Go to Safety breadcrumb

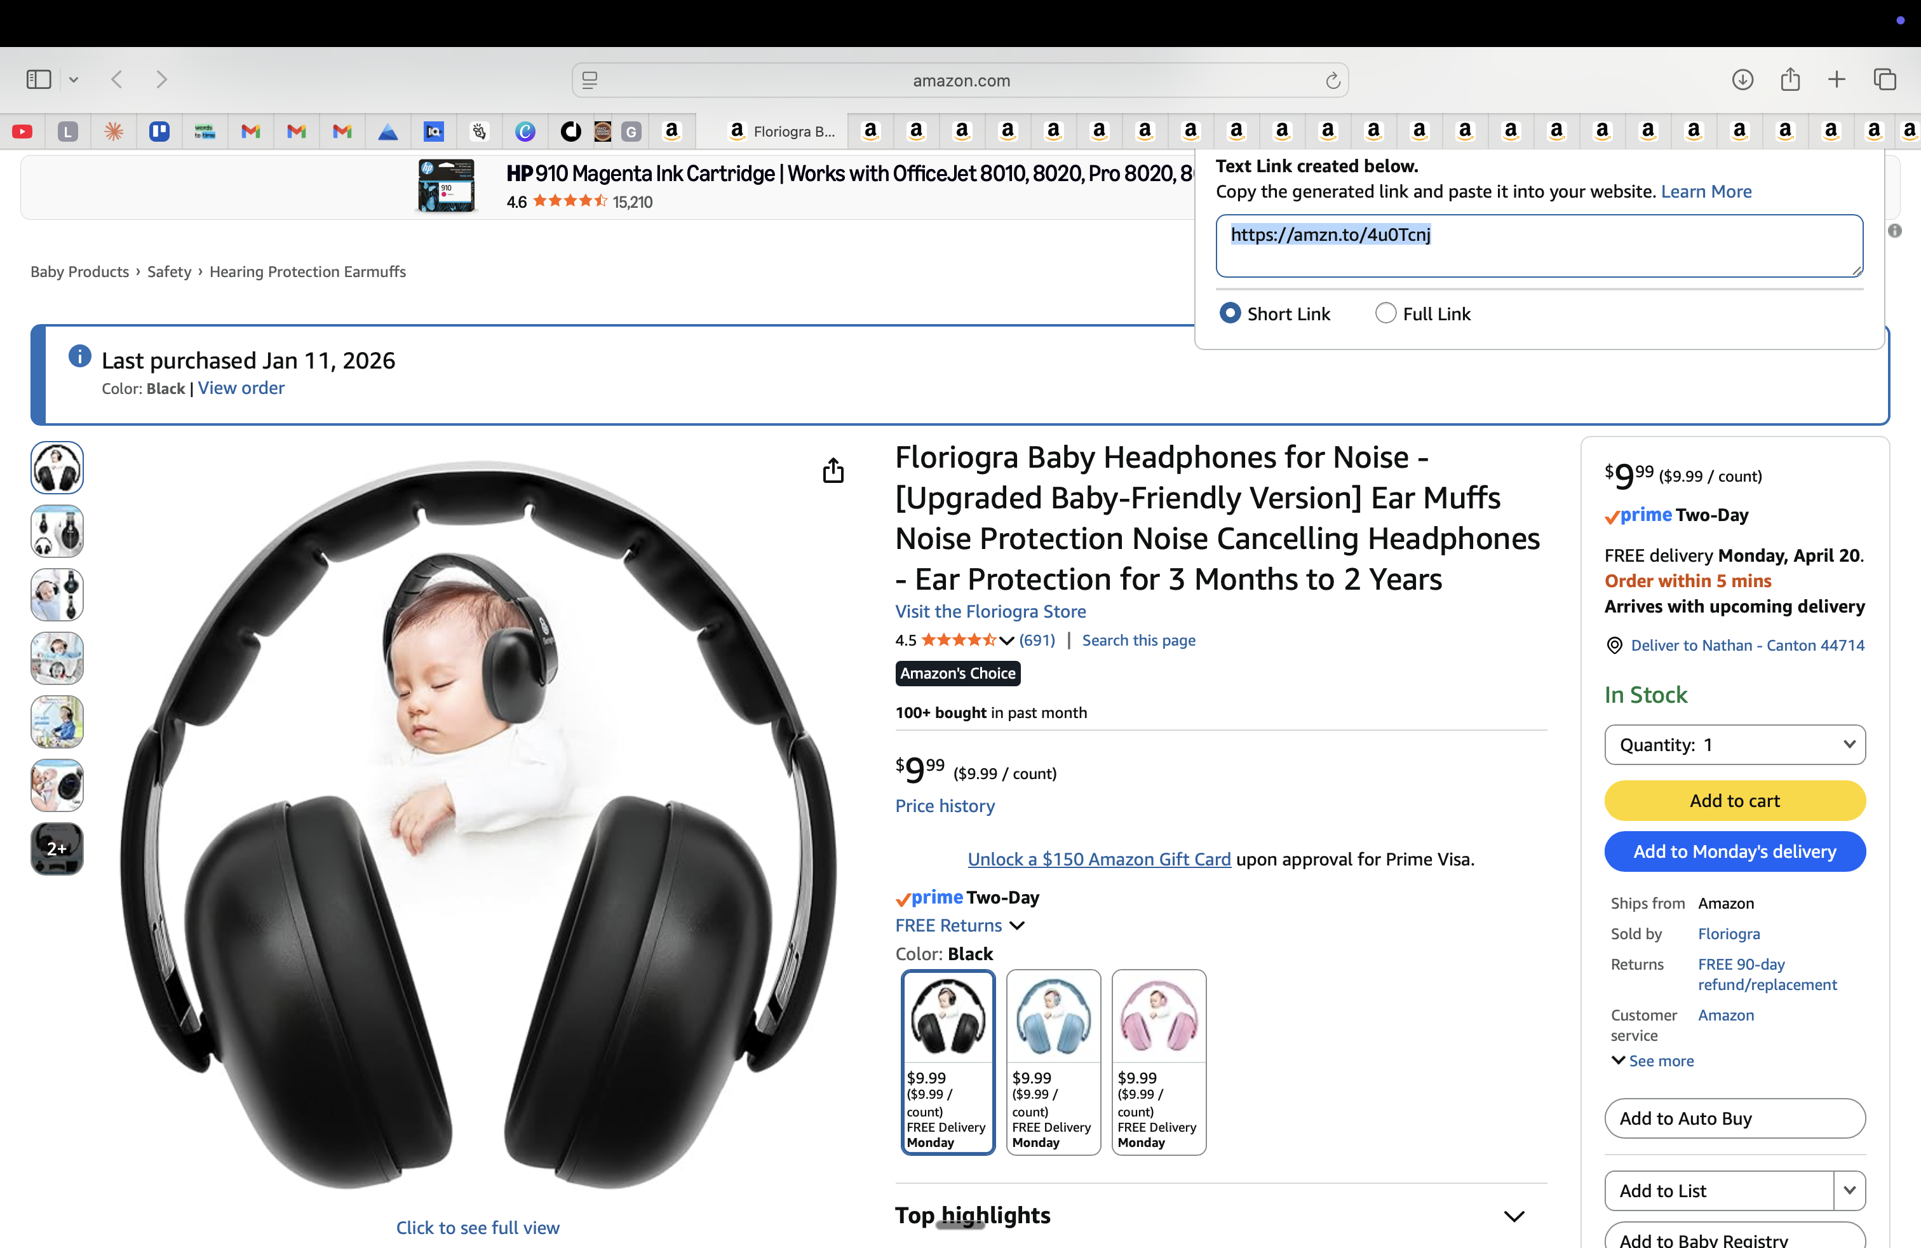pyautogui.click(x=169, y=271)
